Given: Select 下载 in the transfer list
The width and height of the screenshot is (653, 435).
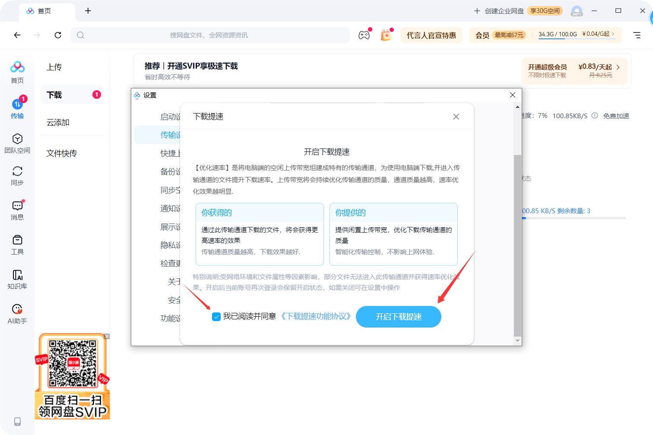Looking at the screenshot, I should tap(73, 95).
